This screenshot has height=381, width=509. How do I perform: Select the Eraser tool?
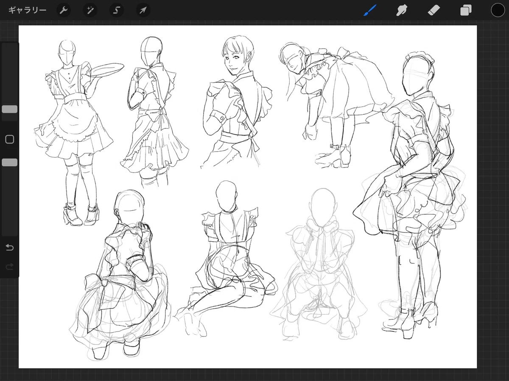434,10
